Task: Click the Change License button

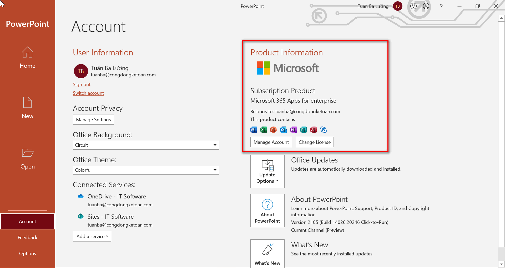Action: [x=315, y=142]
